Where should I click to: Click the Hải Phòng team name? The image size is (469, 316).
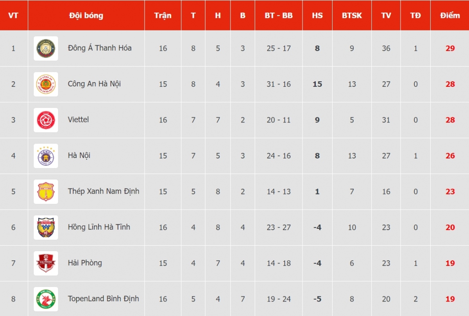point(85,263)
